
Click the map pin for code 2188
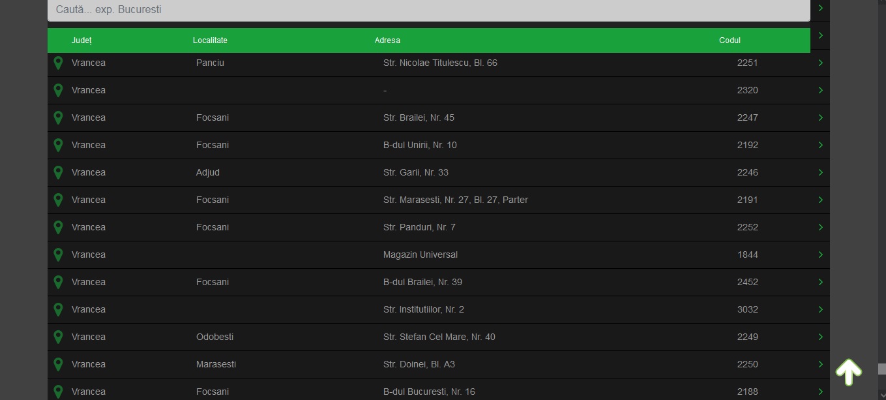coord(58,392)
